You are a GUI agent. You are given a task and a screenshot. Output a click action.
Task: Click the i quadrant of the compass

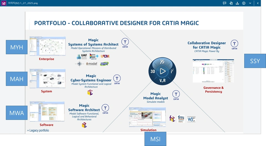pyautogui.click(x=172, y=71)
